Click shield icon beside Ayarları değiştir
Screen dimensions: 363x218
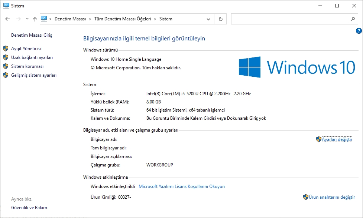click(x=319, y=139)
